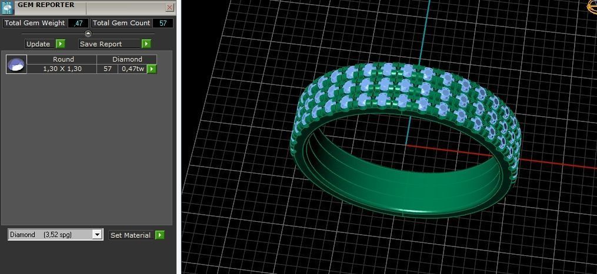
Task: Click the gem quantity cell showing 57
Action: pyautogui.click(x=108, y=69)
